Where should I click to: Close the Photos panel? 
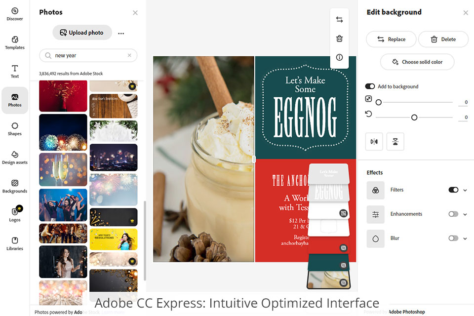(135, 13)
